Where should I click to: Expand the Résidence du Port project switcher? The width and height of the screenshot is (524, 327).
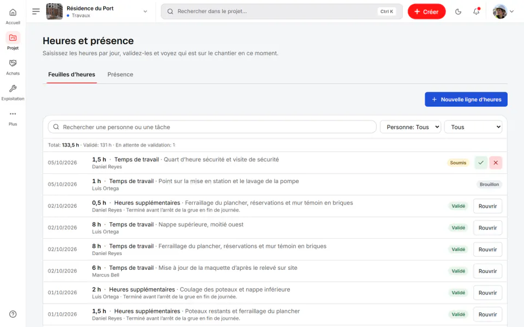point(145,11)
